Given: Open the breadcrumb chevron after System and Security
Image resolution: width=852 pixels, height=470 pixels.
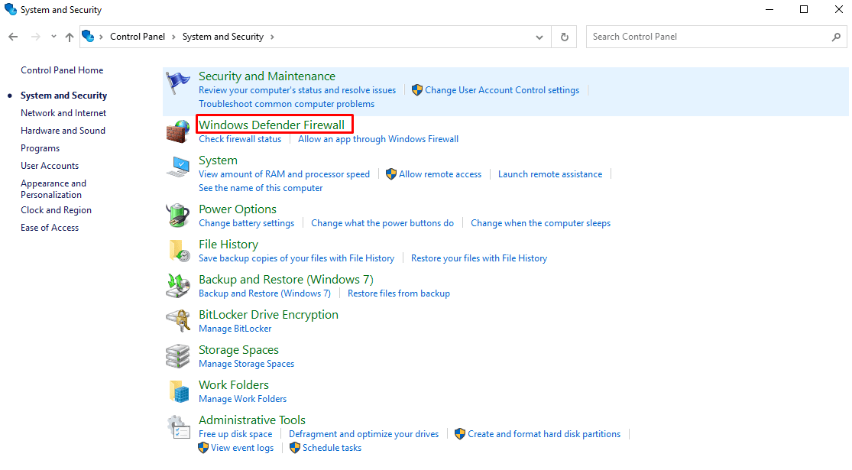Looking at the screenshot, I should [x=273, y=36].
